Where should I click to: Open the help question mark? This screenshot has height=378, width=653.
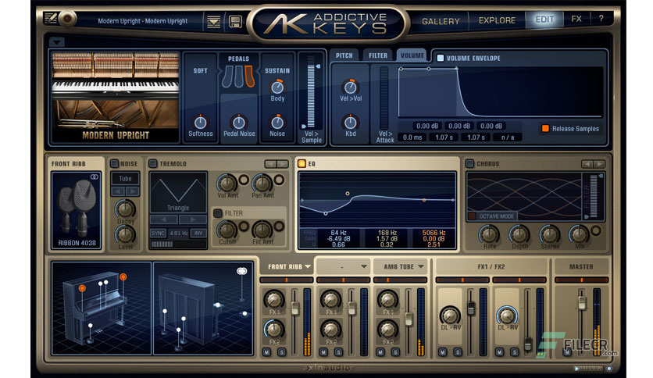coord(601,19)
